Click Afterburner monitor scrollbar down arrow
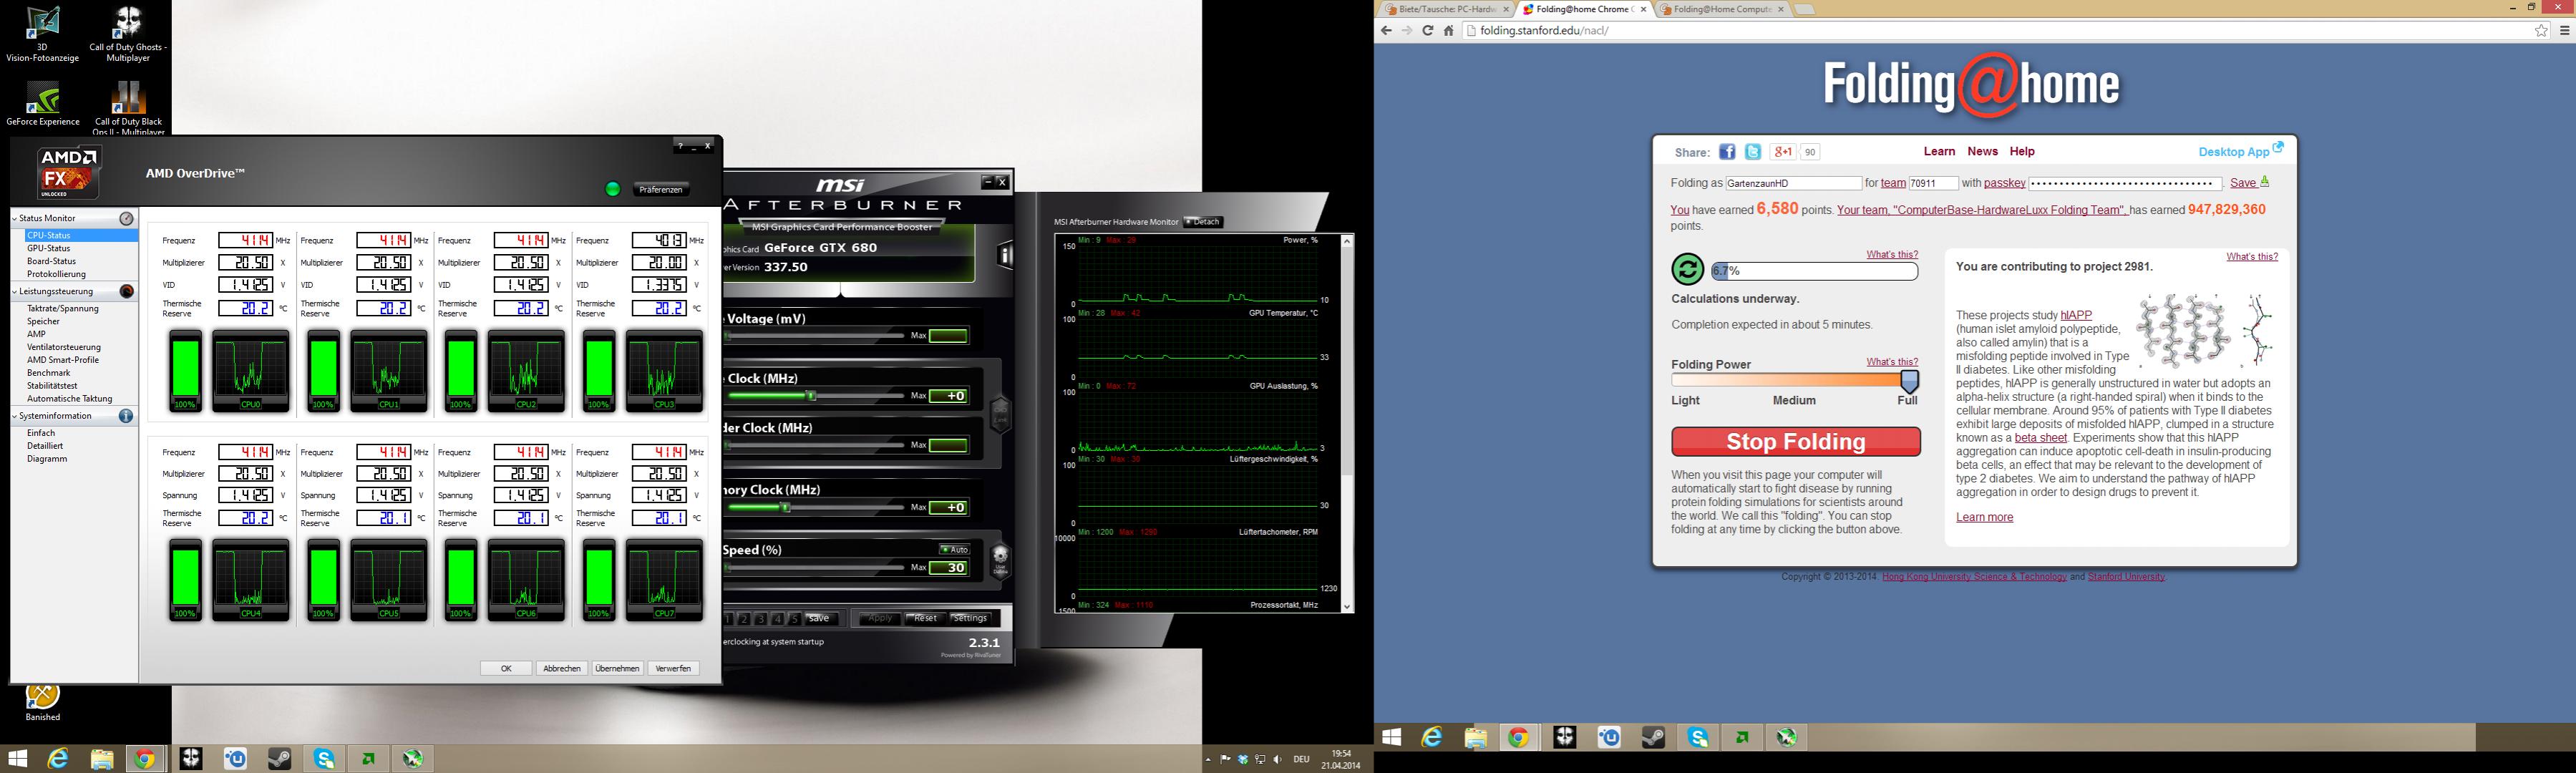The width and height of the screenshot is (2576, 773). tap(1347, 606)
